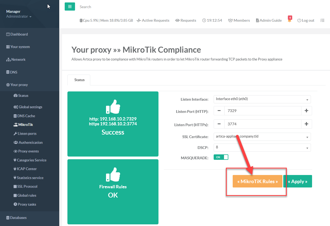Screen dimensions: 330x226
Task: Open Proxy events in the sidebar
Action: [x=28, y=151]
